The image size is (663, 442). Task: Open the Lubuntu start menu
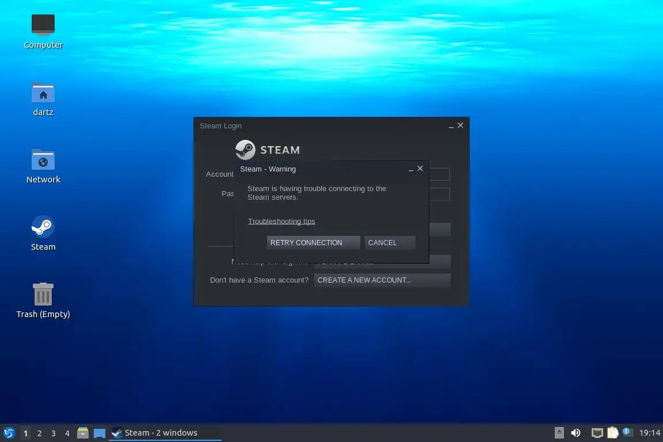(9, 433)
